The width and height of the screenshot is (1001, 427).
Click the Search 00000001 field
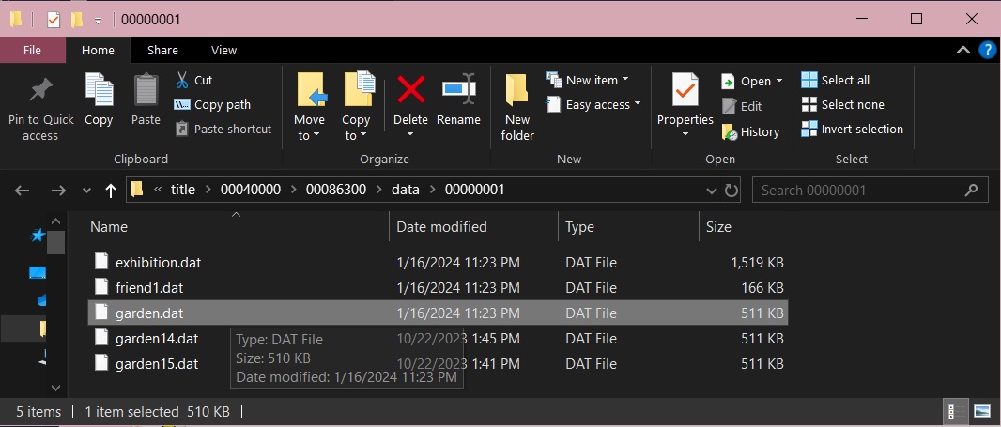point(859,191)
